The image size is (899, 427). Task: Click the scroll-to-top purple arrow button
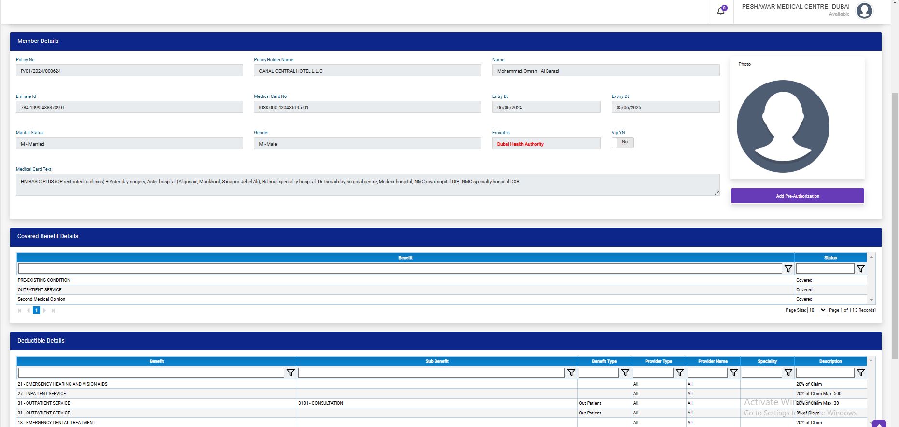click(x=879, y=425)
